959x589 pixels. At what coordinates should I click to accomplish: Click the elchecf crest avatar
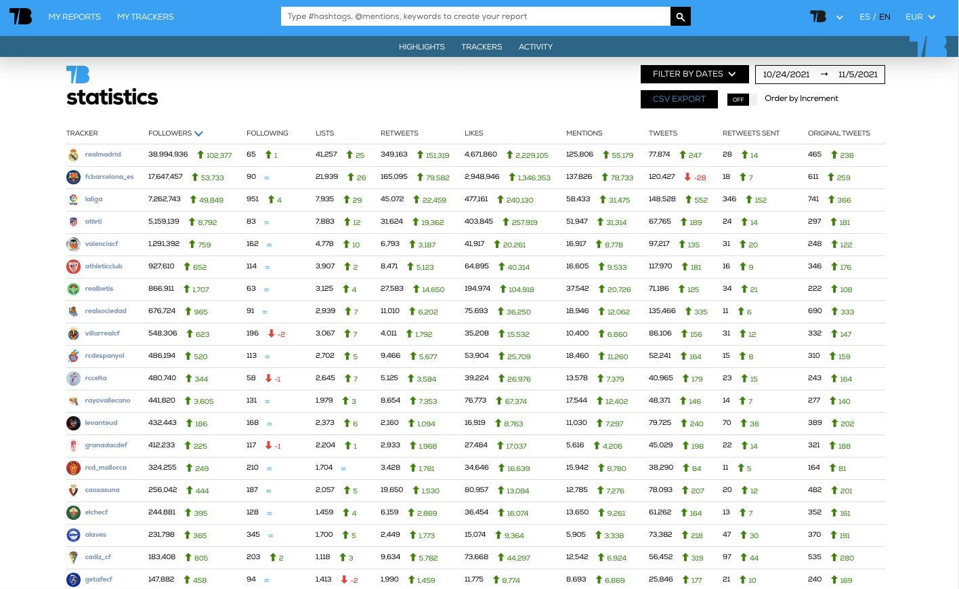click(x=73, y=512)
